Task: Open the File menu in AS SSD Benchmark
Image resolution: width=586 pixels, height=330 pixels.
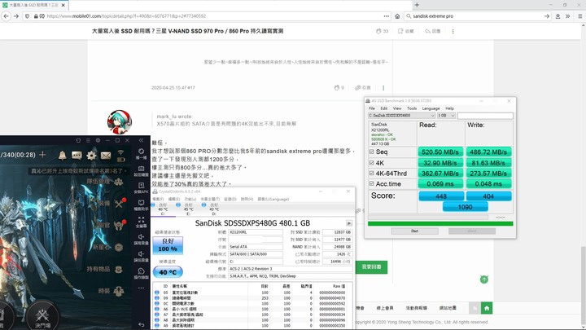Action: click(372, 108)
